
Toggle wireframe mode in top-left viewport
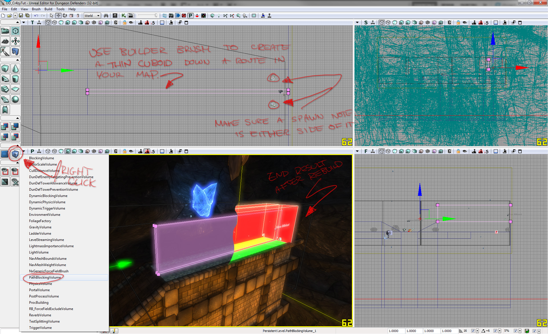pos(48,23)
